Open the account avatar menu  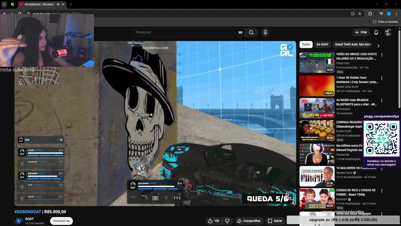pos(388,32)
